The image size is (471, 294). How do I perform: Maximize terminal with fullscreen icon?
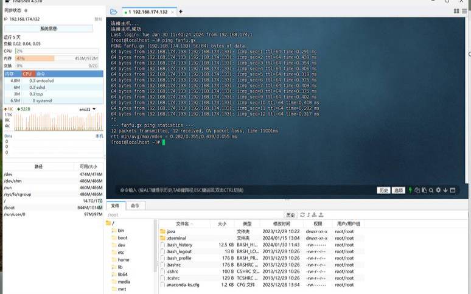(x=452, y=190)
